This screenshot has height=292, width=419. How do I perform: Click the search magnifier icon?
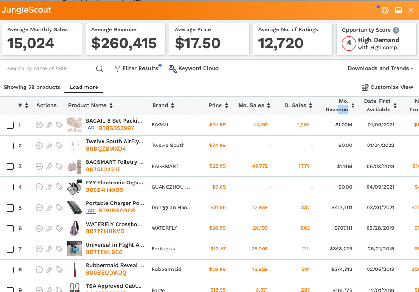(100, 69)
